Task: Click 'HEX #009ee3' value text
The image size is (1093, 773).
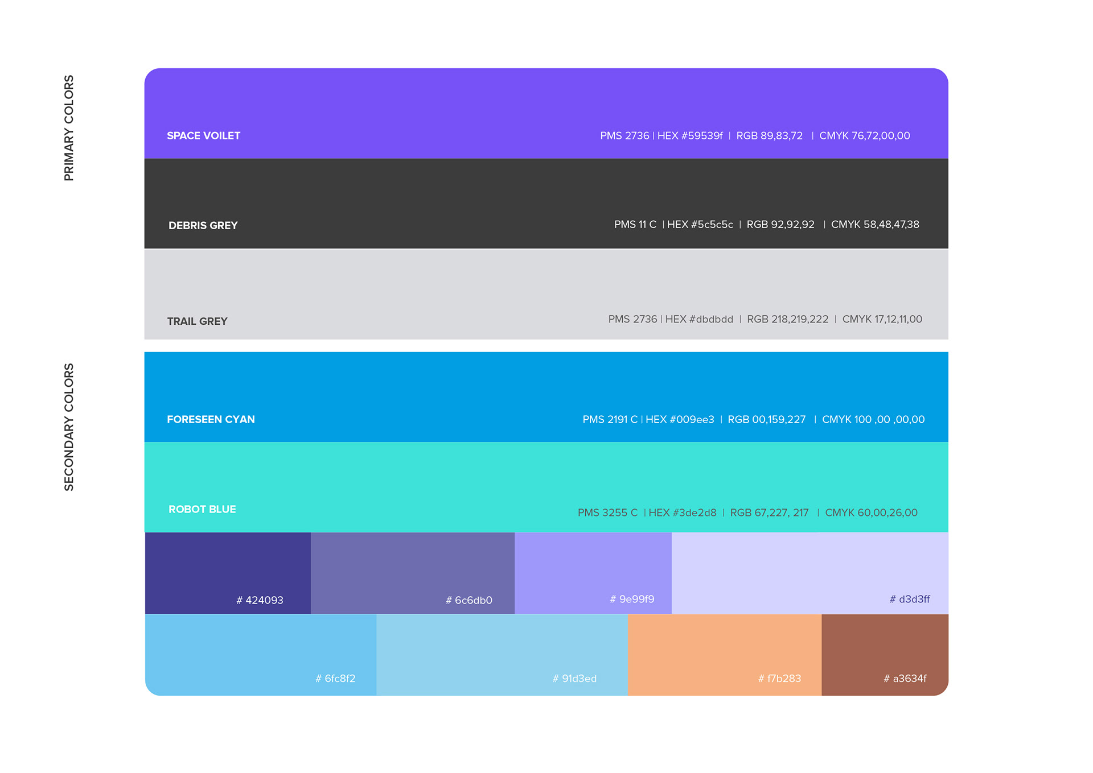Action: (680, 420)
